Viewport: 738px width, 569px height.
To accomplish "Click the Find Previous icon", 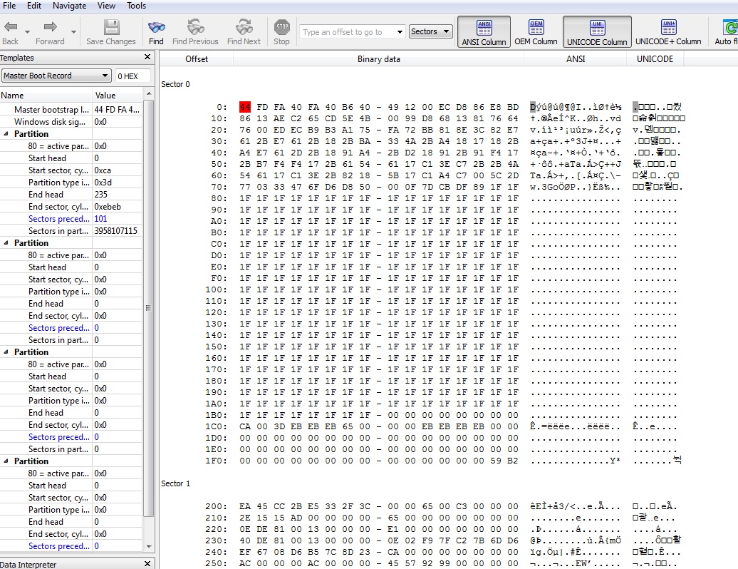I will coord(195,27).
